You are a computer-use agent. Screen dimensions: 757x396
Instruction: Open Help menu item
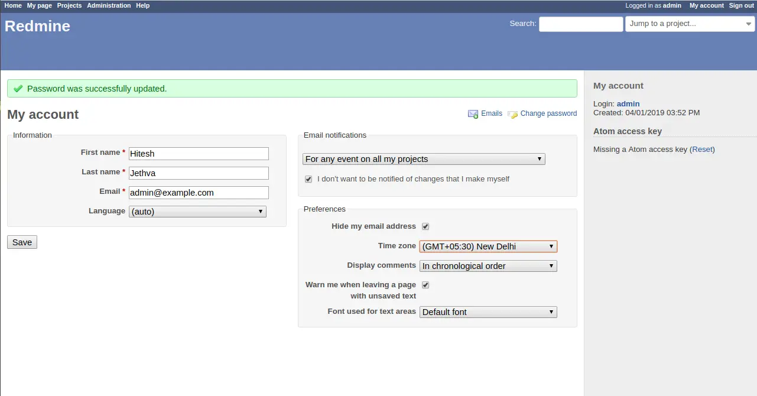click(142, 5)
